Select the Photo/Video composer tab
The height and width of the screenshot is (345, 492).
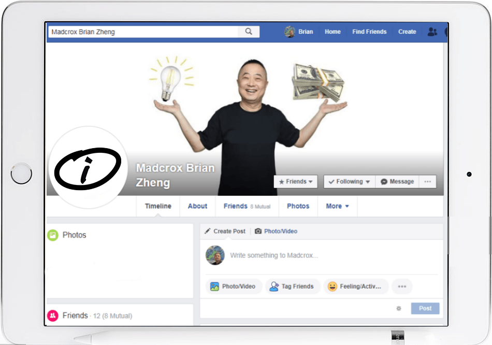pyautogui.click(x=276, y=231)
